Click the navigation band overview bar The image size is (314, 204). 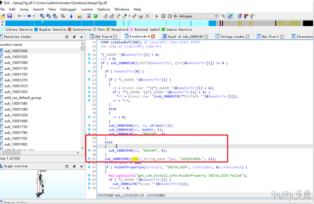pos(159,23)
